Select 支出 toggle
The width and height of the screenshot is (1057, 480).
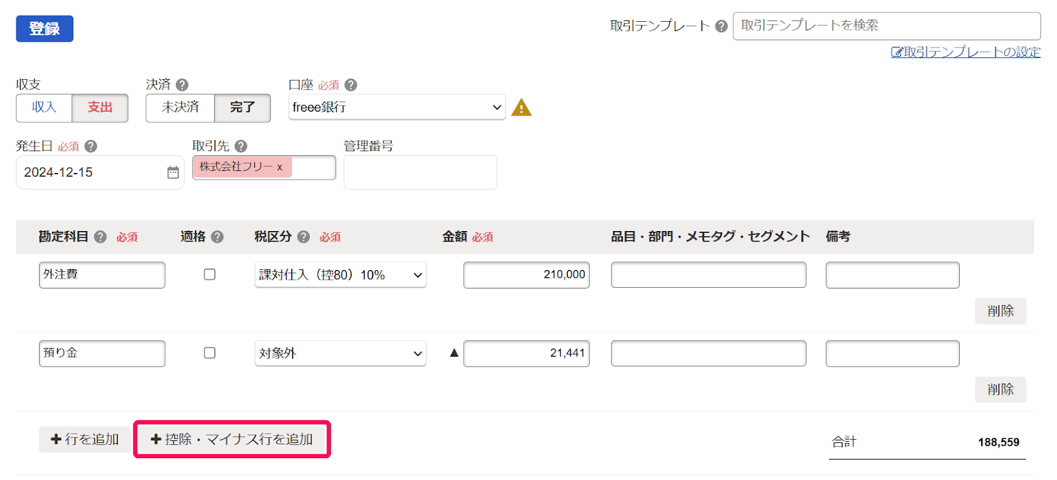[100, 108]
